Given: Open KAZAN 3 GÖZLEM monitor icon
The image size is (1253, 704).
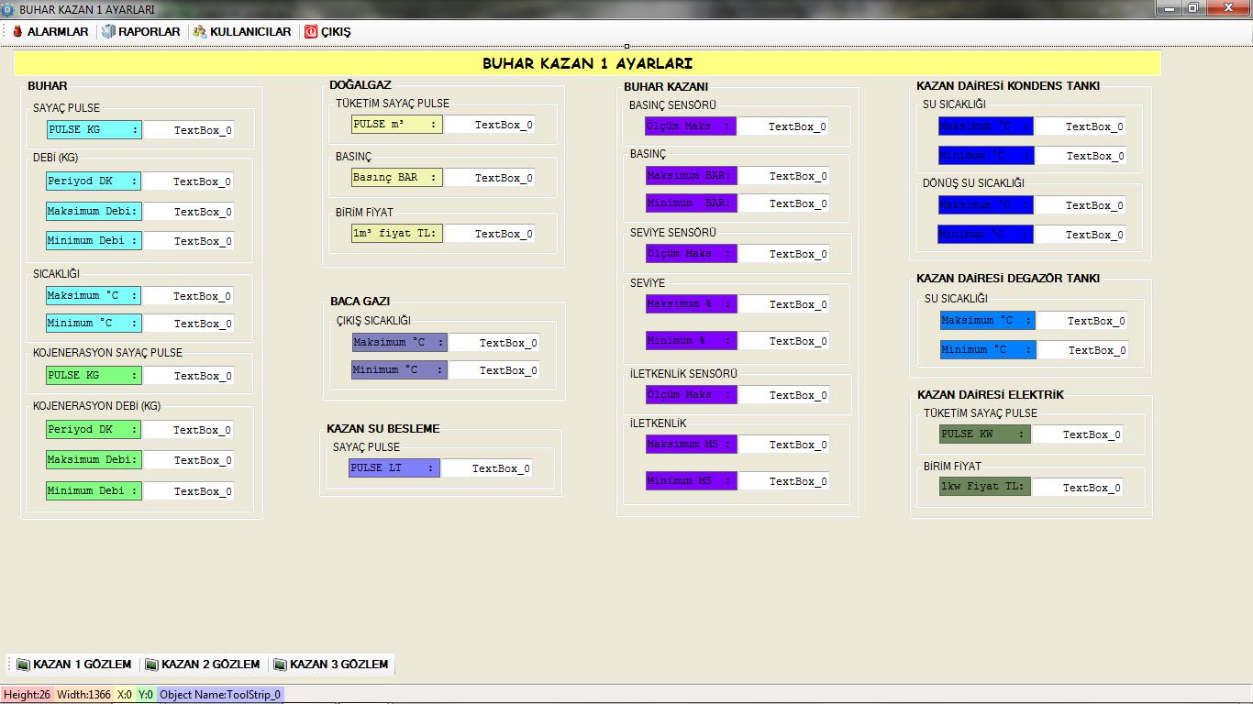Looking at the screenshot, I should [281, 665].
